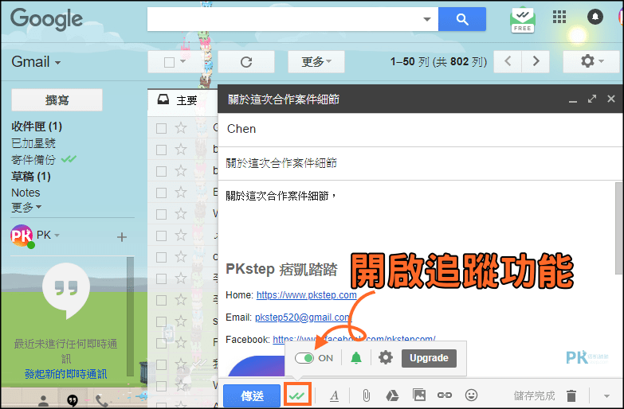624x409 pixels.
Task: Click pkstep520@gmail.com email link
Action: pos(304,317)
